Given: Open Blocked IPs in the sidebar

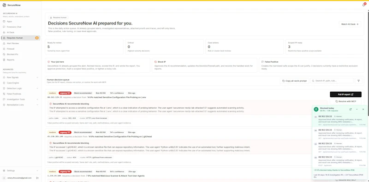Looking at the screenshot, I should pos(20,54).
